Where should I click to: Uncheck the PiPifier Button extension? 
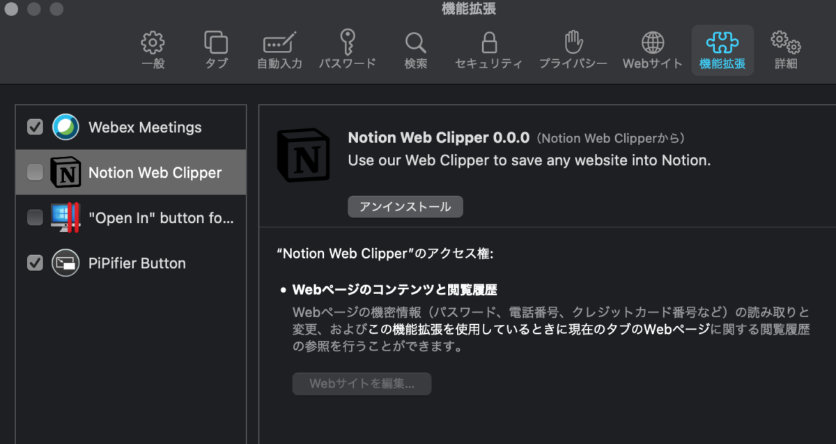click(35, 263)
